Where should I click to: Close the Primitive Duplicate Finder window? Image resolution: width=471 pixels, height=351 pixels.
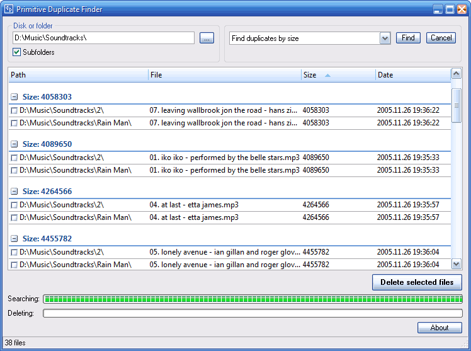(462, 9)
